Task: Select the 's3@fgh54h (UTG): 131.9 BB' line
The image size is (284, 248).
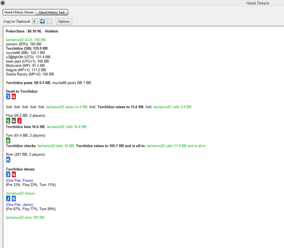Action: click(28, 57)
